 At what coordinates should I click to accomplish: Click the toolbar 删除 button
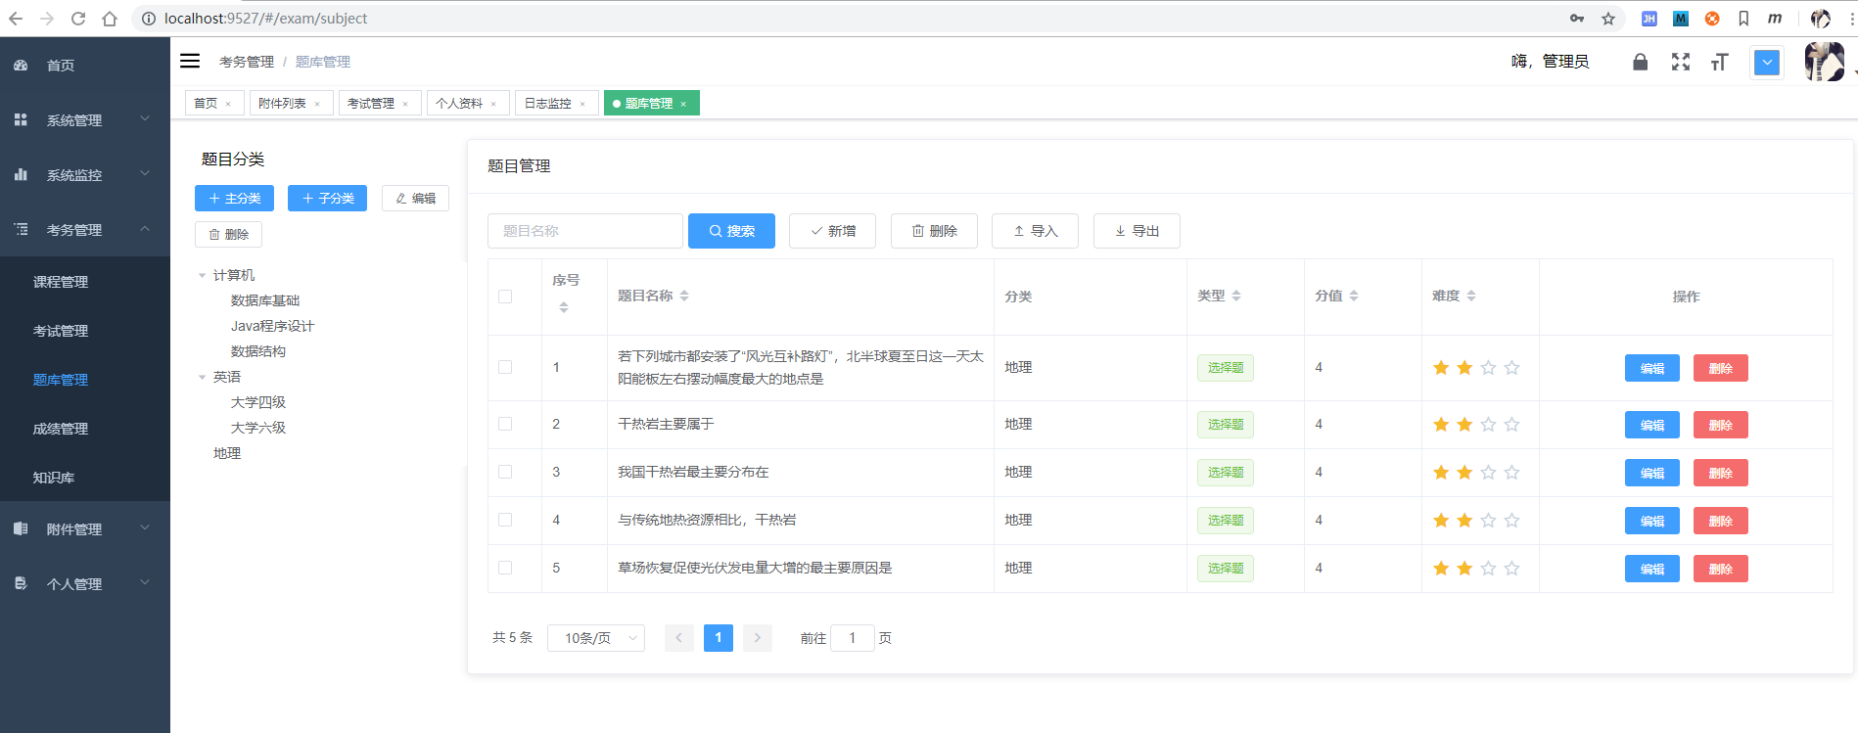(934, 231)
